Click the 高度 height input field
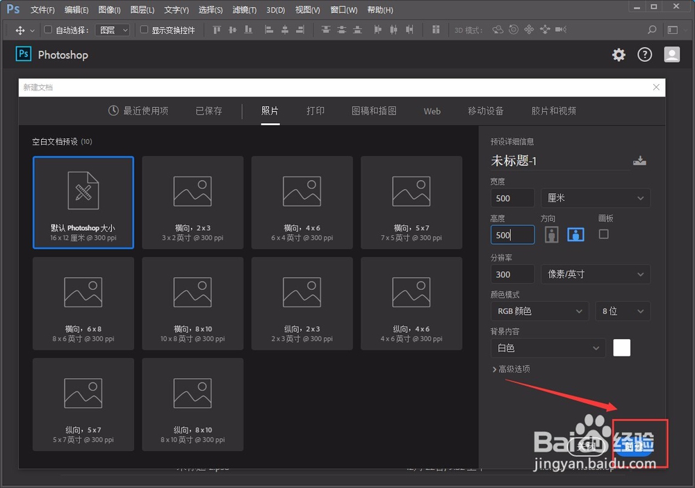Screen dimensions: 695x488 click(512, 235)
